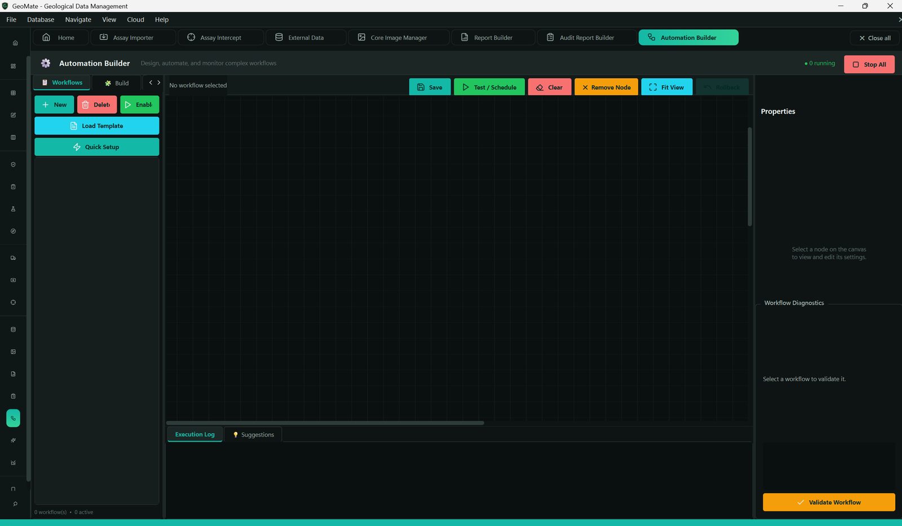902x526 pixels.
Task: Open the image icon in left sidebar
Action: pos(13,351)
